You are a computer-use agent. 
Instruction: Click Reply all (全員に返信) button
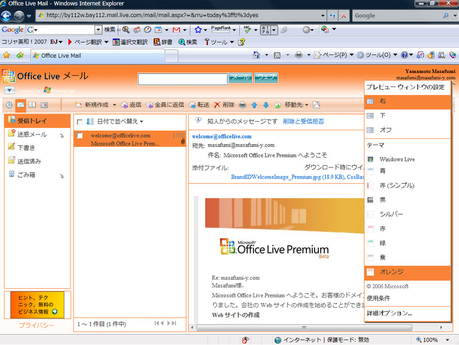click(x=165, y=104)
